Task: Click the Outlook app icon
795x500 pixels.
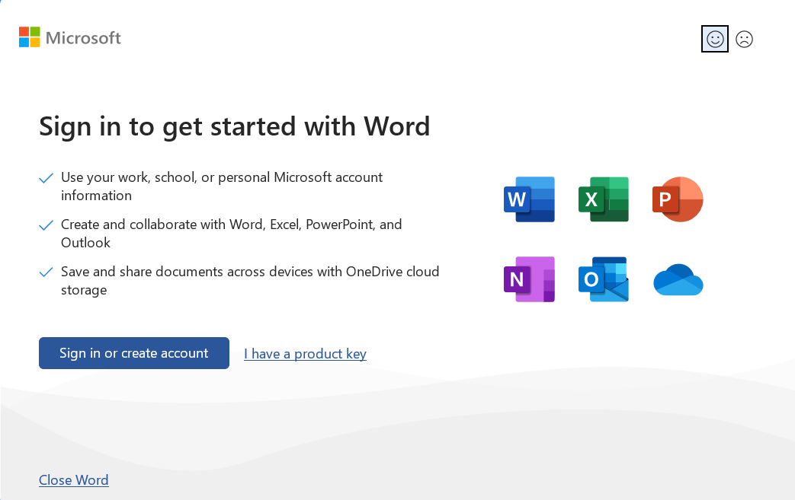Action: pyautogui.click(x=604, y=279)
